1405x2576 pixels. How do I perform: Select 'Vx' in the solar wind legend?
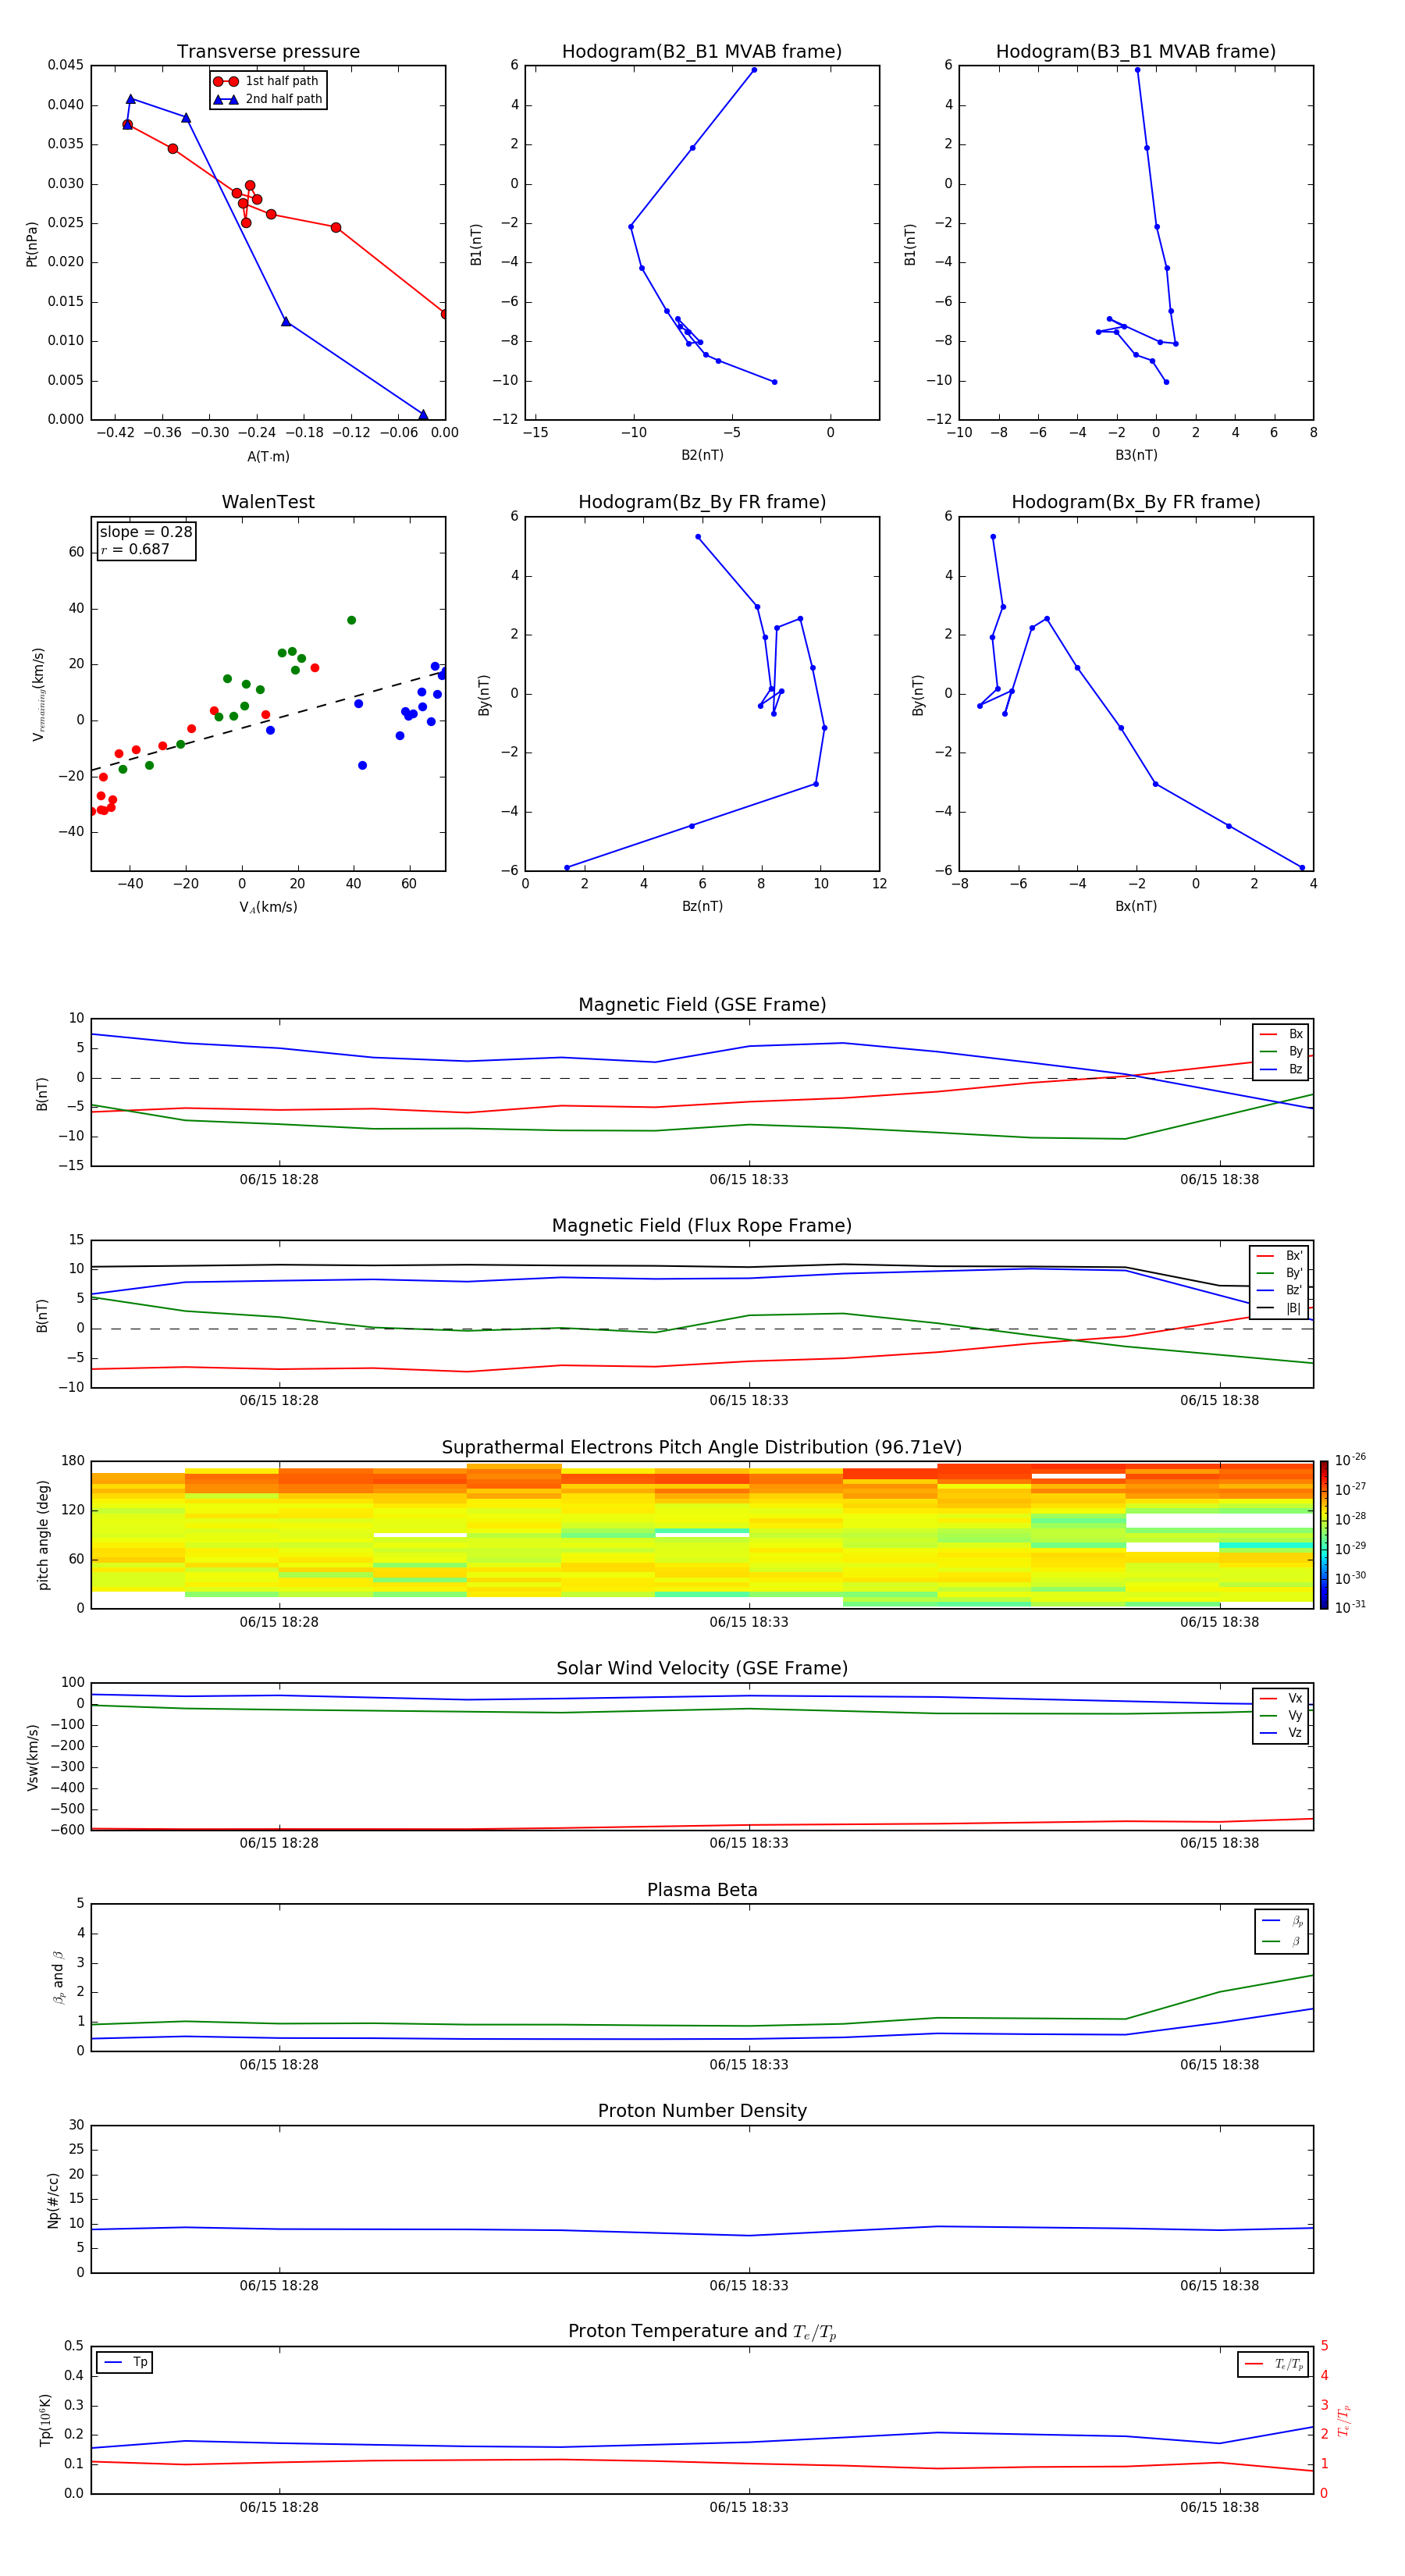1281,1698
